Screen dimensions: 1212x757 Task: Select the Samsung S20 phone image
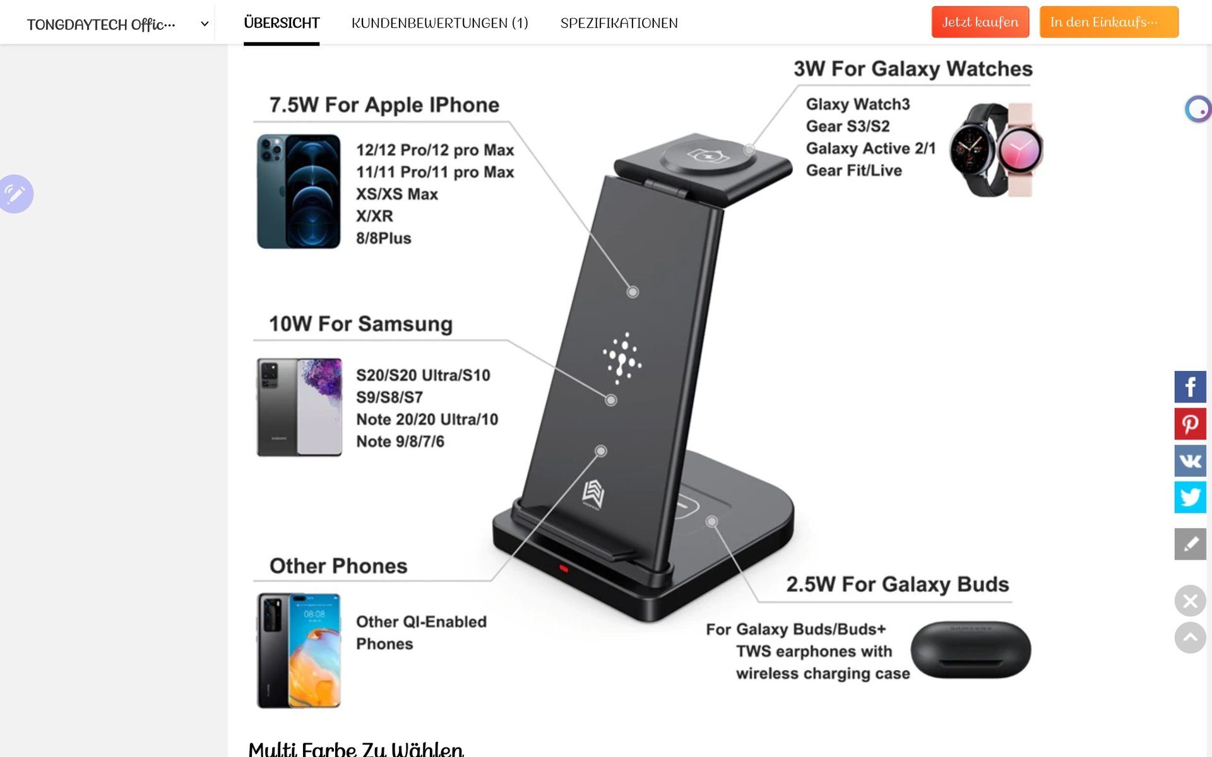point(299,408)
